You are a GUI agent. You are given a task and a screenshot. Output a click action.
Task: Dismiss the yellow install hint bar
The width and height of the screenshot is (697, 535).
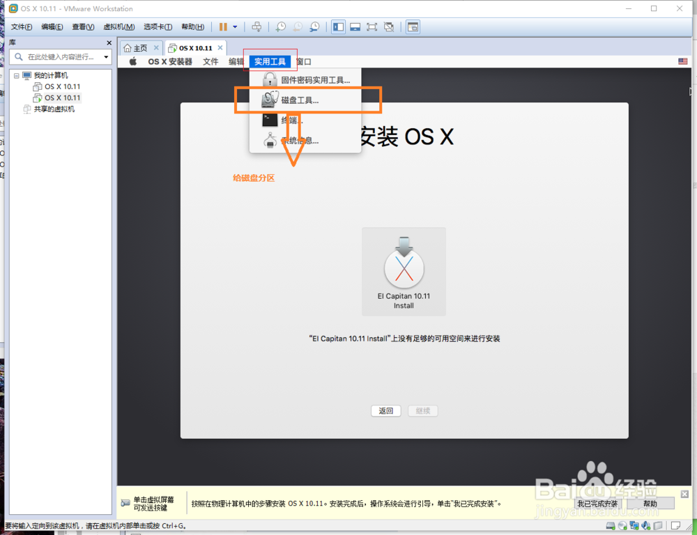coord(684,494)
